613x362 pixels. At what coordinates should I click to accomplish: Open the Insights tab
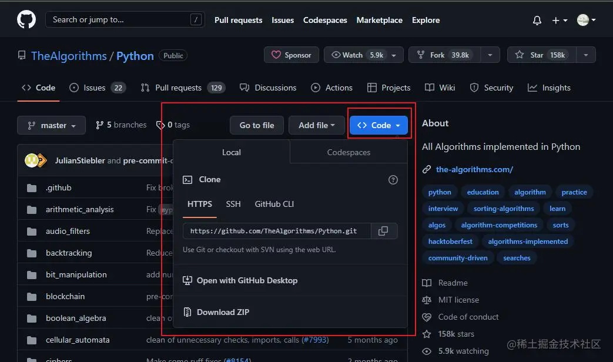click(549, 88)
